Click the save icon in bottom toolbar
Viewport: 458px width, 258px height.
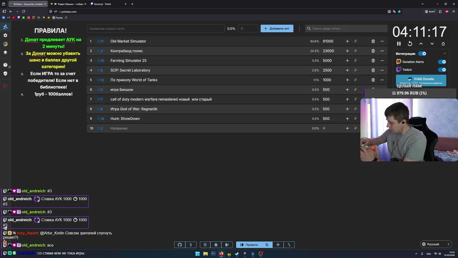coord(205,245)
